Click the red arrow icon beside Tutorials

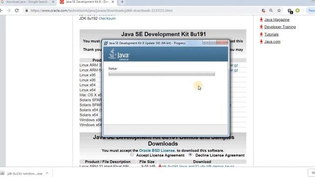(x=261, y=34)
